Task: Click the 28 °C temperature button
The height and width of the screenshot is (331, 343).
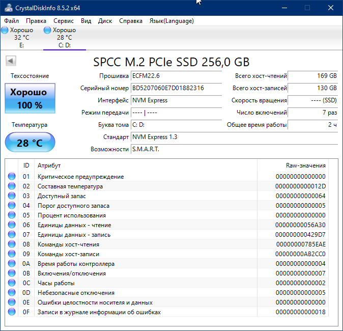Action: pos(30,142)
